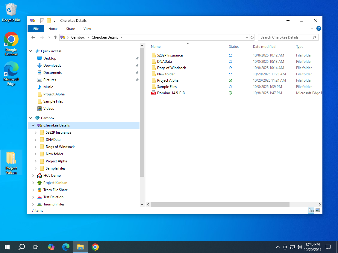Open the Domino-14.5-F-B PDF file
Screen dimensions: 338x253
pyautogui.click(x=171, y=93)
